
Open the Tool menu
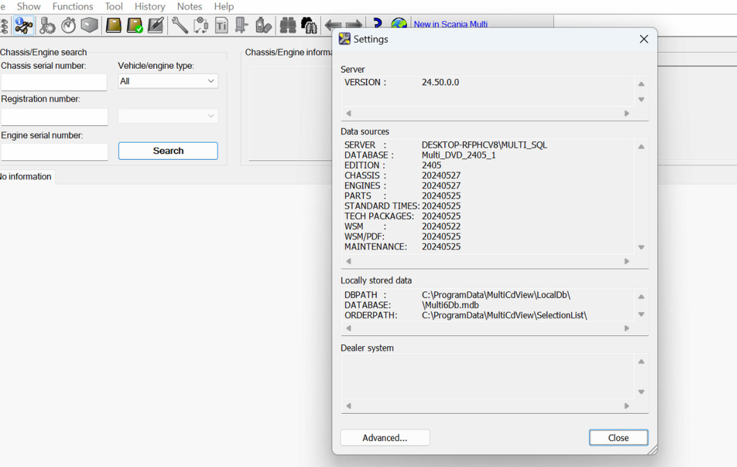[x=114, y=6]
